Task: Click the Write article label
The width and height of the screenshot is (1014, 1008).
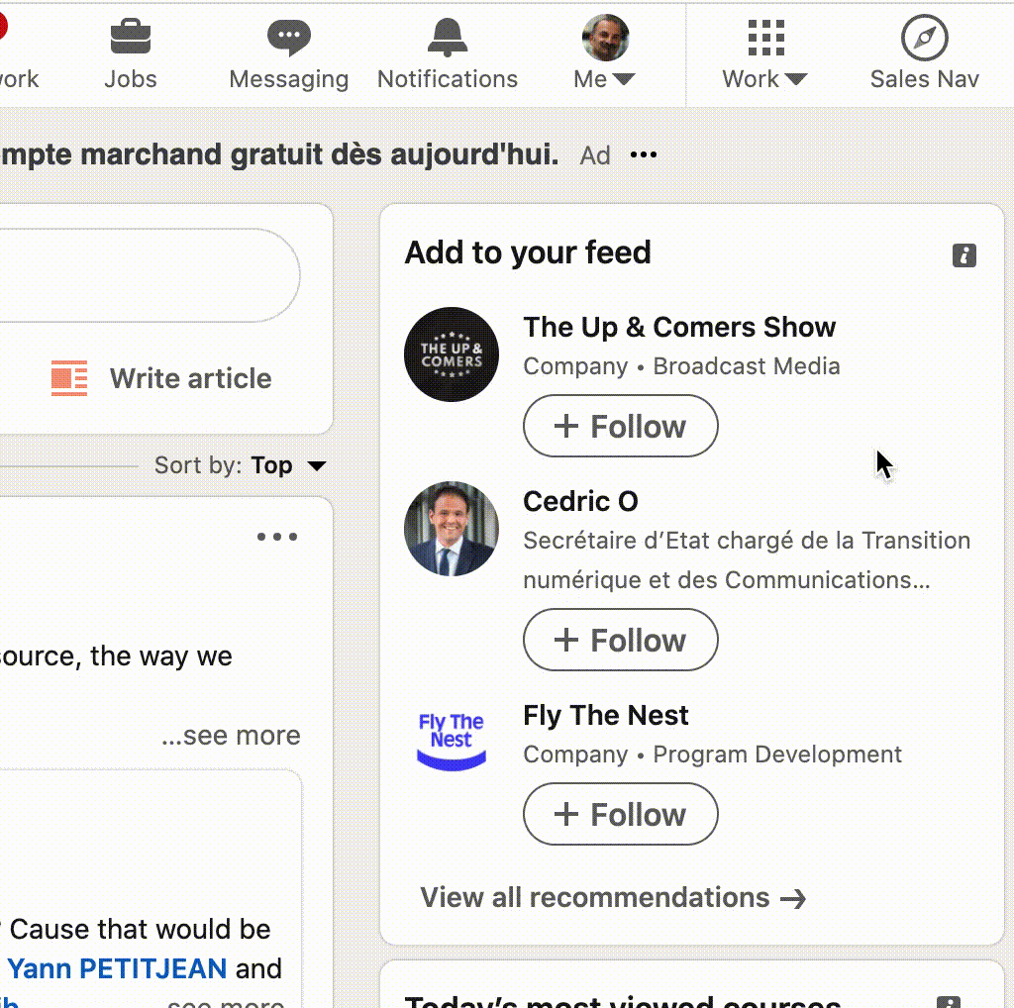Action: (x=191, y=378)
